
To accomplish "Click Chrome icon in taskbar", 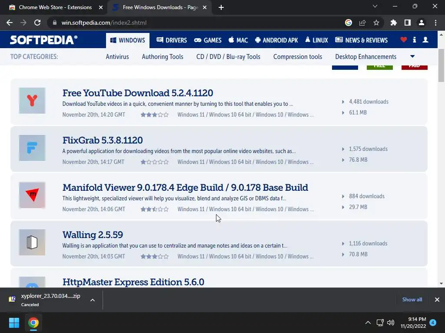I will 33,323.
